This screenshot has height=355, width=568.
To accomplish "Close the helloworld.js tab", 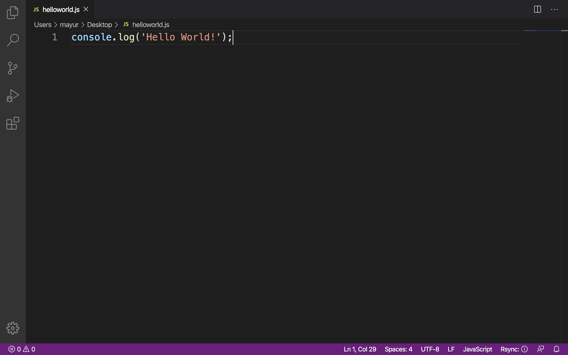I will tap(86, 9).
